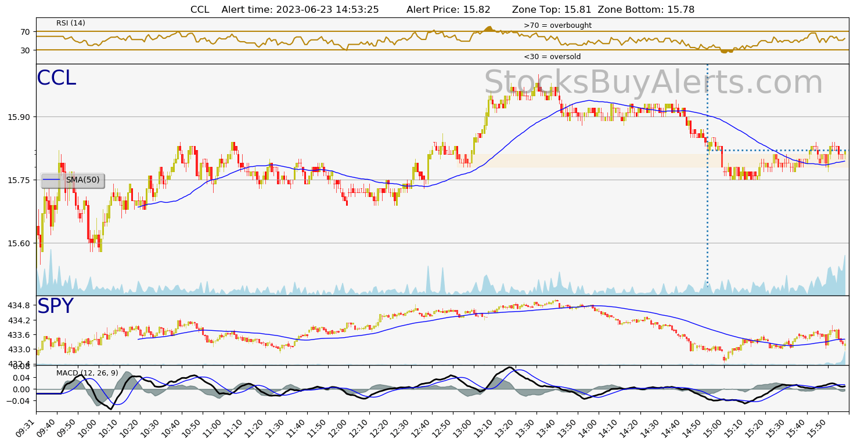Click the 'RSI (14)' panel label
The image size is (857, 445).
(x=71, y=23)
